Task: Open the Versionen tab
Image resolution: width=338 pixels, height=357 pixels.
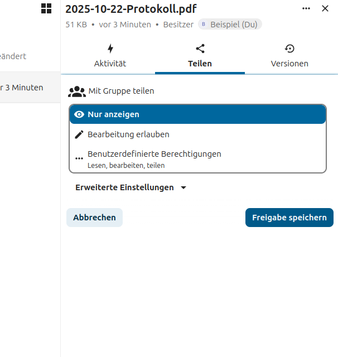Action: (x=289, y=63)
